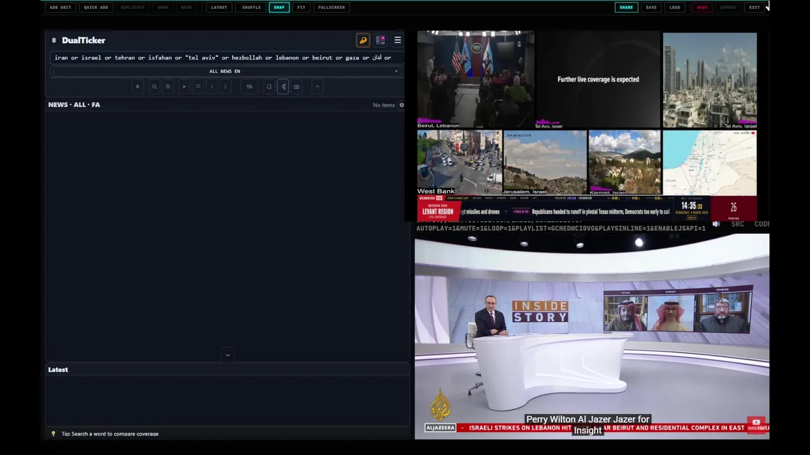Click 'Tip: Search a word to compare coverage'
810x455 pixels.
click(x=110, y=434)
